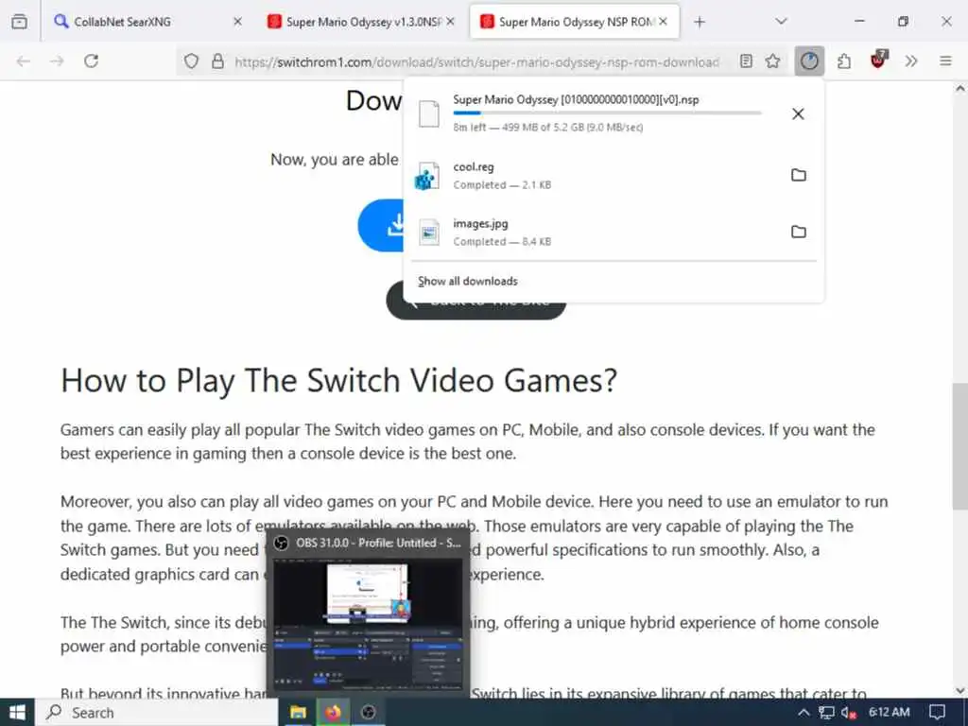Open tracking protection shield info
This screenshot has height=726, width=968.
coord(191,61)
